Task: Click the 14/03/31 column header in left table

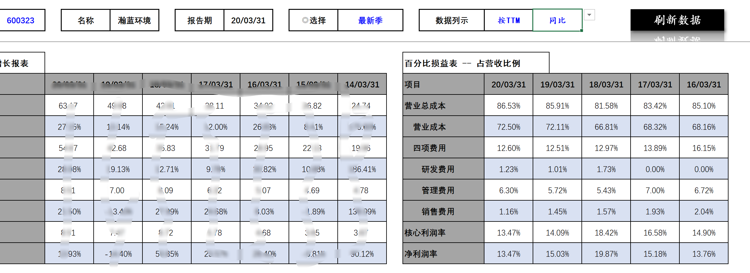Action: pyautogui.click(x=362, y=84)
